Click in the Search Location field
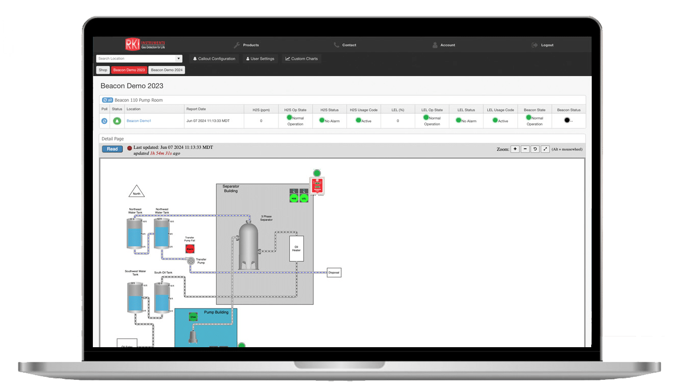Image resolution: width=681 pixels, height=389 pixels. (x=135, y=59)
